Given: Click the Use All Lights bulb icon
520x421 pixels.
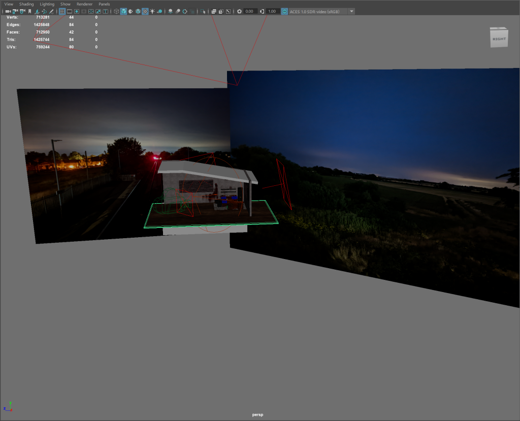Looking at the screenshot, I should click(152, 11).
